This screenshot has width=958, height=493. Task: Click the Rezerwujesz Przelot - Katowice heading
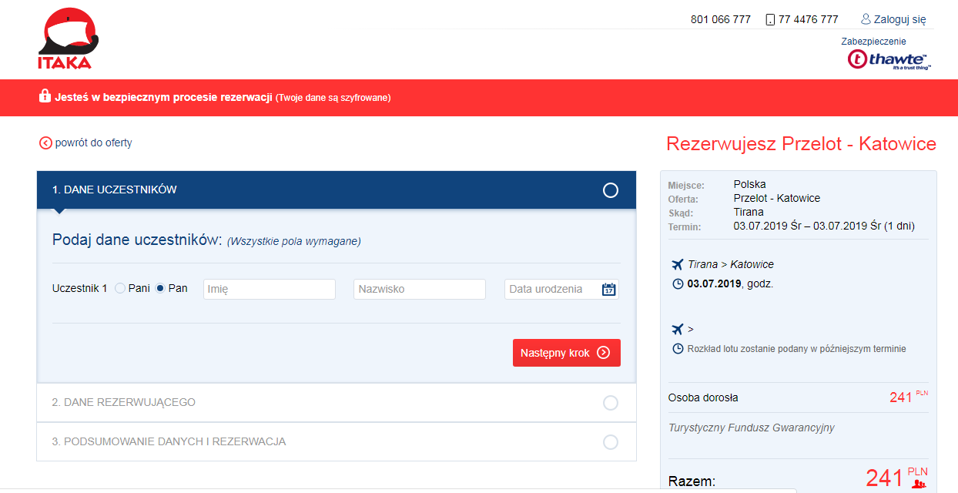[802, 144]
